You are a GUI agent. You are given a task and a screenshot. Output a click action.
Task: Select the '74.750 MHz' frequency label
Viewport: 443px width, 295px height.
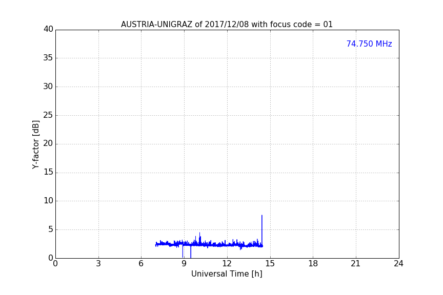tap(369, 44)
